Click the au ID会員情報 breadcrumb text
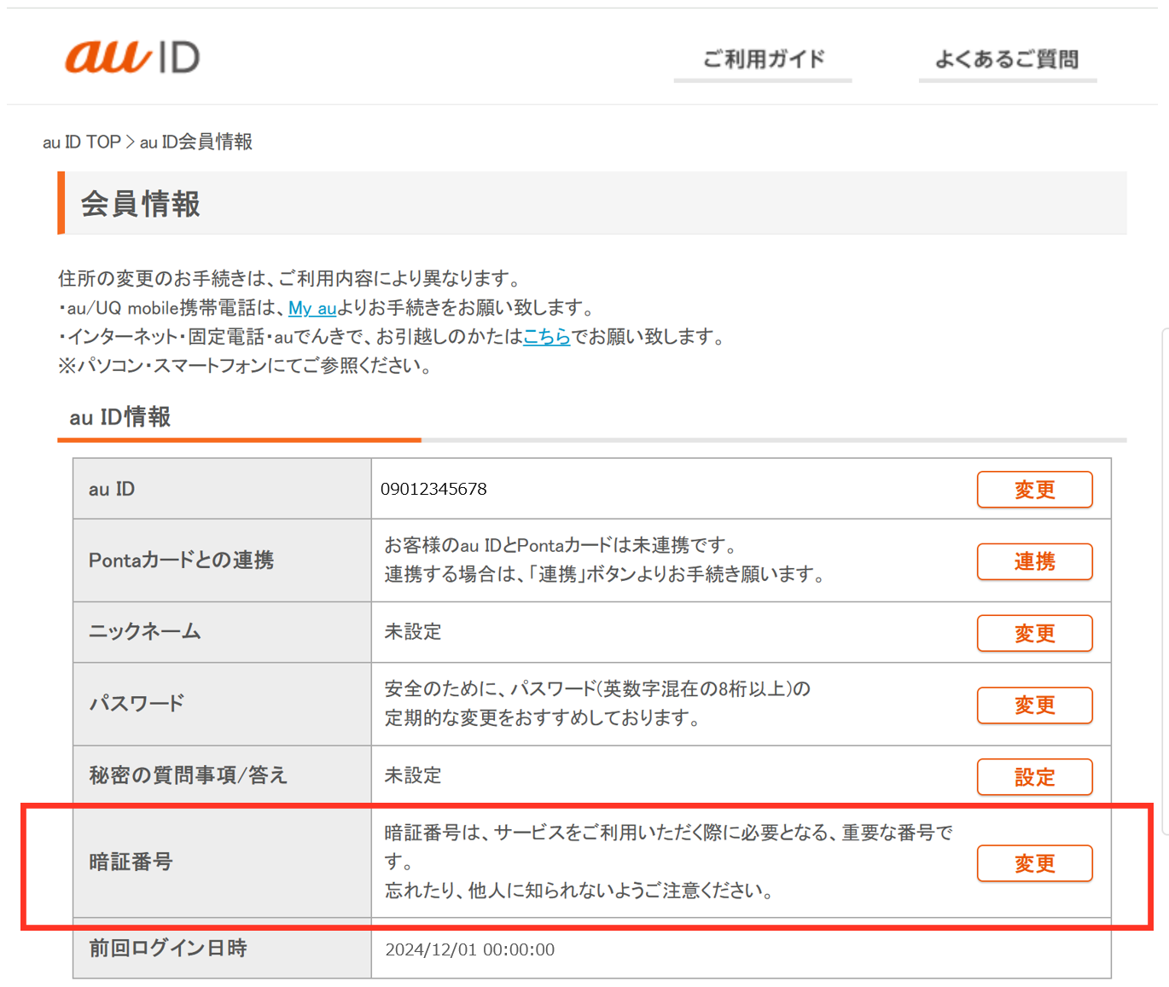1169x987 pixels. [196, 142]
